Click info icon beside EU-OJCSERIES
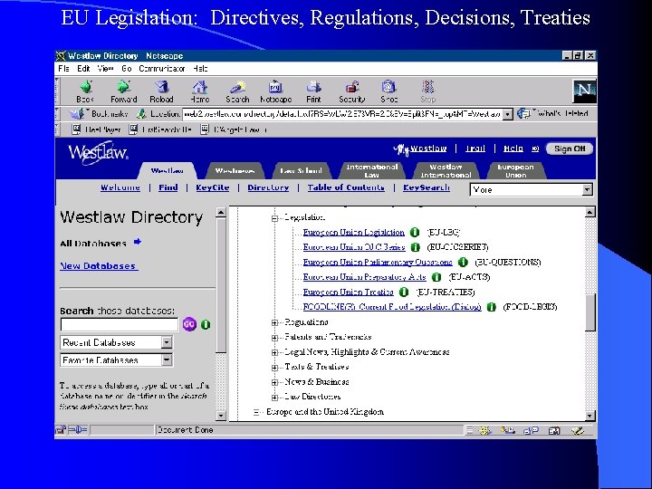 [x=415, y=247]
